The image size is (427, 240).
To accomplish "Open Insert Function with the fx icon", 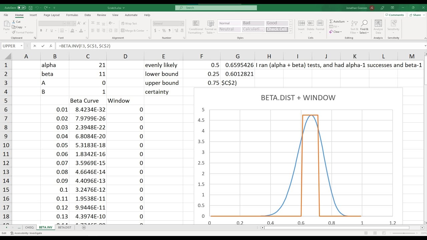I will (x=51, y=46).
